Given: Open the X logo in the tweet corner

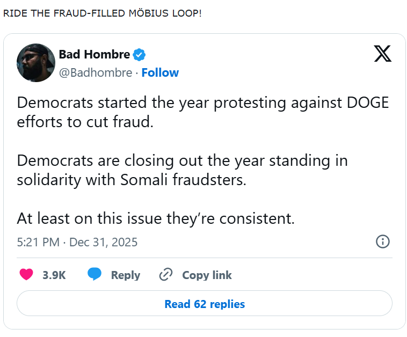Looking at the screenshot, I should pos(382,54).
